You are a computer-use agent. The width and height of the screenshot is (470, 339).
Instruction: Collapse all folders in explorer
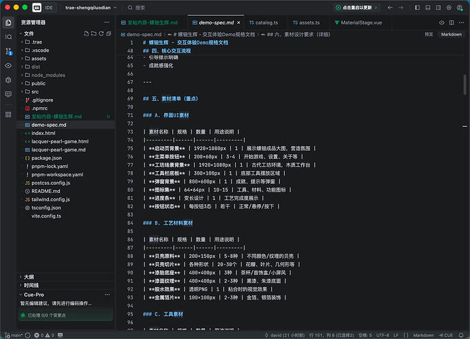point(109,33)
